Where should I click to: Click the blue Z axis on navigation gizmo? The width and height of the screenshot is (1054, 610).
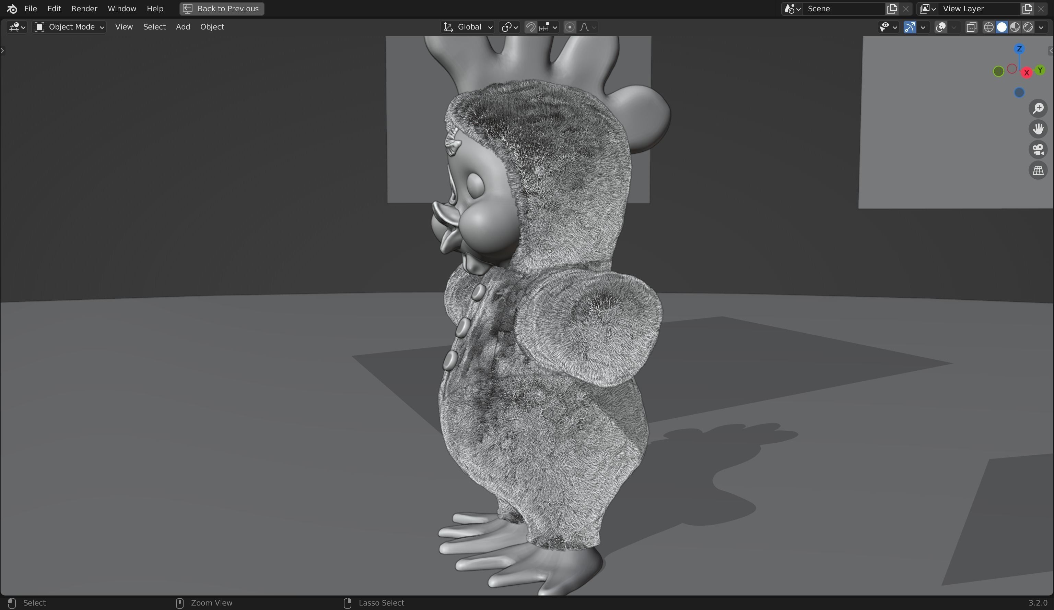1019,49
